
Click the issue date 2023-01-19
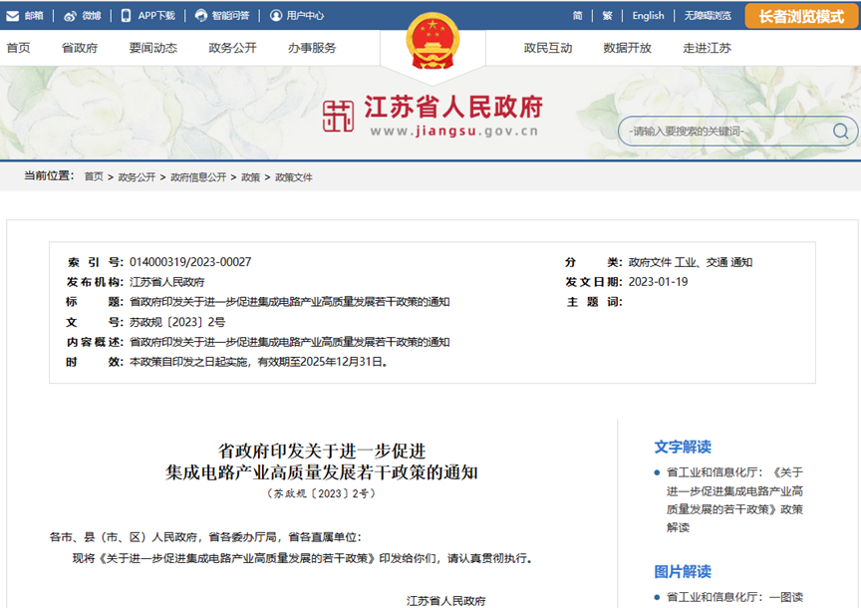click(x=658, y=282)
